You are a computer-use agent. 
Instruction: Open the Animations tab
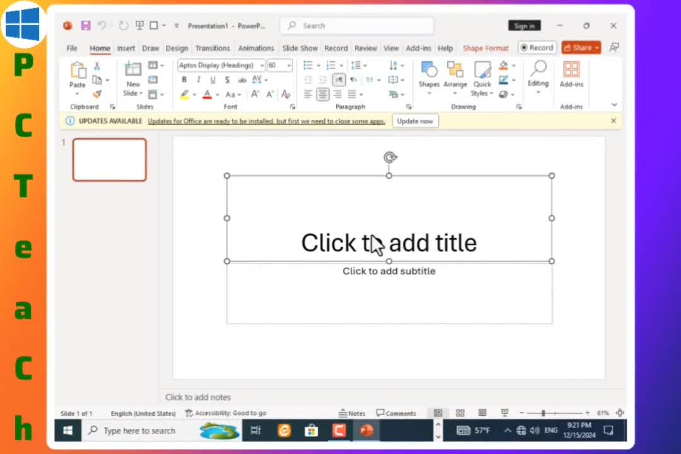coord(256,48)
